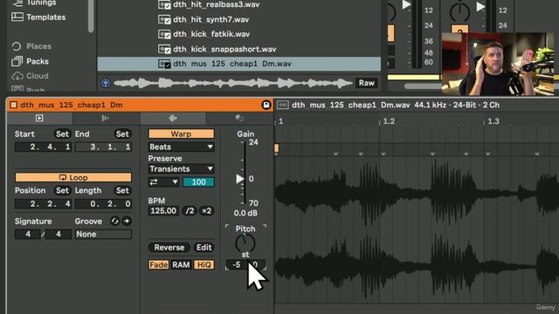Click the waveform in the sample editor
This screenshot has height=314, width=559.
click(x=417, y=230)
